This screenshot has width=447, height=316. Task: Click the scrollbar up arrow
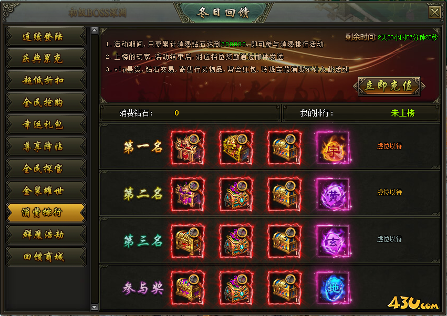(95, 30)
